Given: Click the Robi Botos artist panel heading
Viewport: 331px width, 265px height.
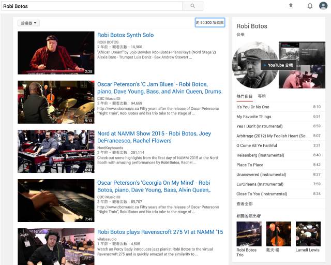Looking at the screenshot, I should 252,26.
